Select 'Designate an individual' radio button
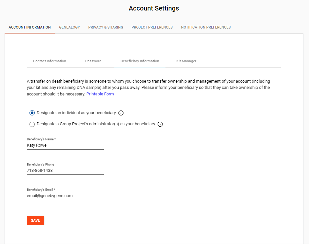This screenshot has height=244, width=309. 32,113
